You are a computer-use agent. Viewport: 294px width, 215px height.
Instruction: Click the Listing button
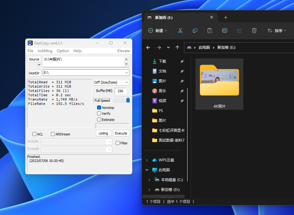pos(104,133)
